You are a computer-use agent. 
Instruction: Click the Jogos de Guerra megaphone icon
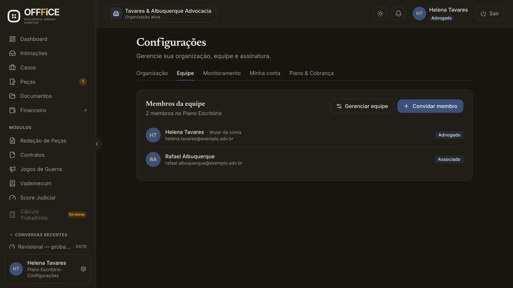[13, 169]
